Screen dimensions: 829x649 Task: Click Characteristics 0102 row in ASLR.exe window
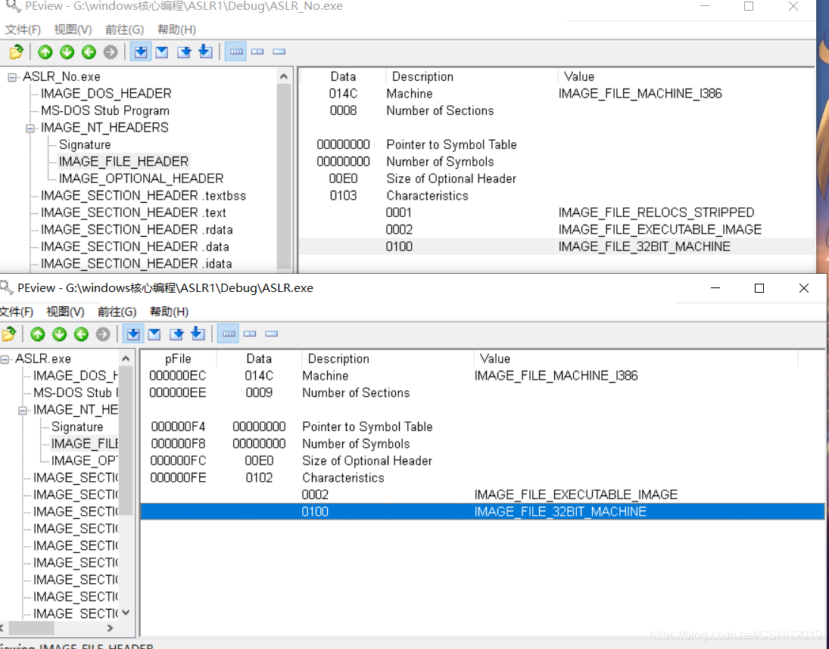point(482,478)
